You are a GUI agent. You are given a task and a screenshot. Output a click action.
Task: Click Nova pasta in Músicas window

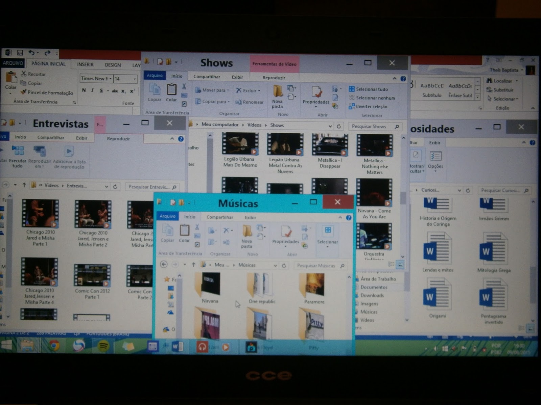tap(247, 236)
